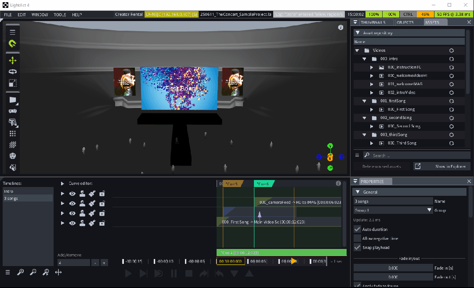This screenshot has width=474, height=288.
Task: Expand the 000_instructionTC item
Action: click(x=372, y=68)
